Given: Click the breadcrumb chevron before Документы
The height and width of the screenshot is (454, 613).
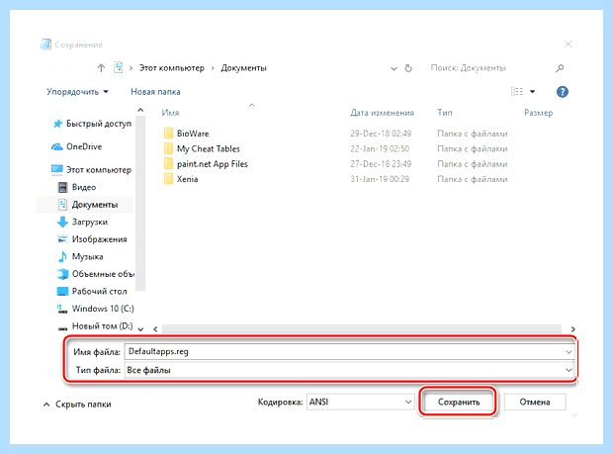Looking at the screenshot, I should click(x=213, y=68).
